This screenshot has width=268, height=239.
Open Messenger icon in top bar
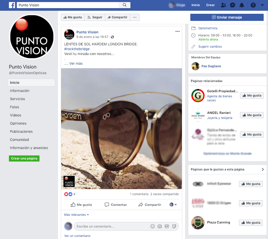pyautogui.click(x=232, y=5)
